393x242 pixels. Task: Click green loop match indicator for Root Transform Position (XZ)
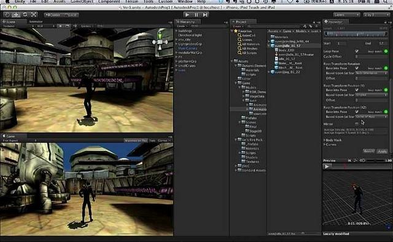pos(386,112)
